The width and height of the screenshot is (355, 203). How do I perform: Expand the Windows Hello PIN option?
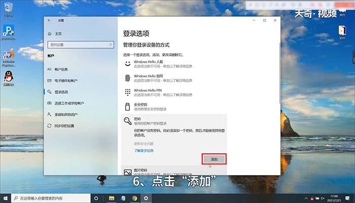pos(174,92)
